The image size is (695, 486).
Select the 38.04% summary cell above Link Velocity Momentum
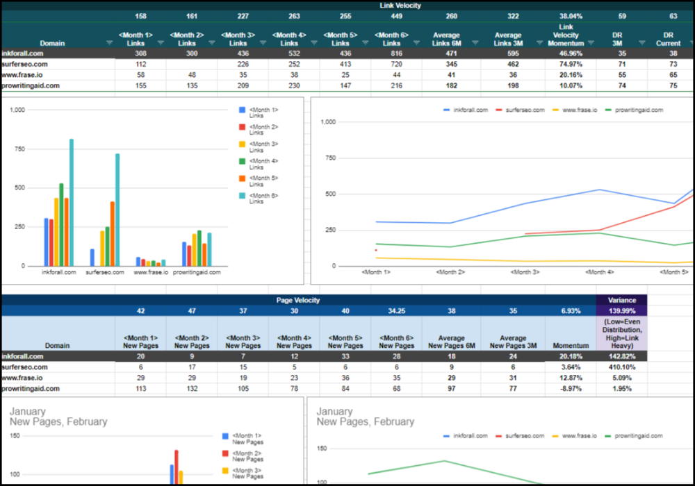[x=571, y=16]
